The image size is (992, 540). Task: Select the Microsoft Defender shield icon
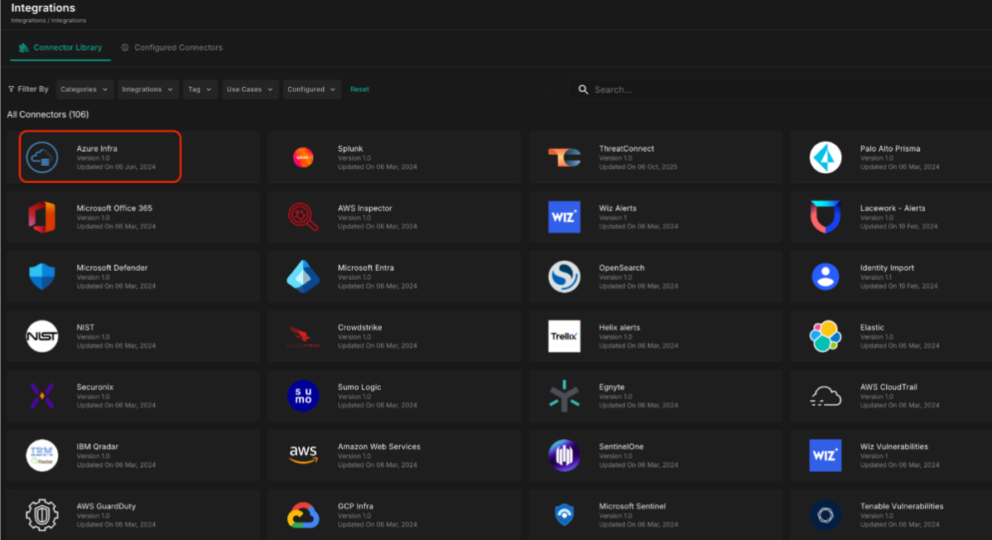tap(41, 276)
